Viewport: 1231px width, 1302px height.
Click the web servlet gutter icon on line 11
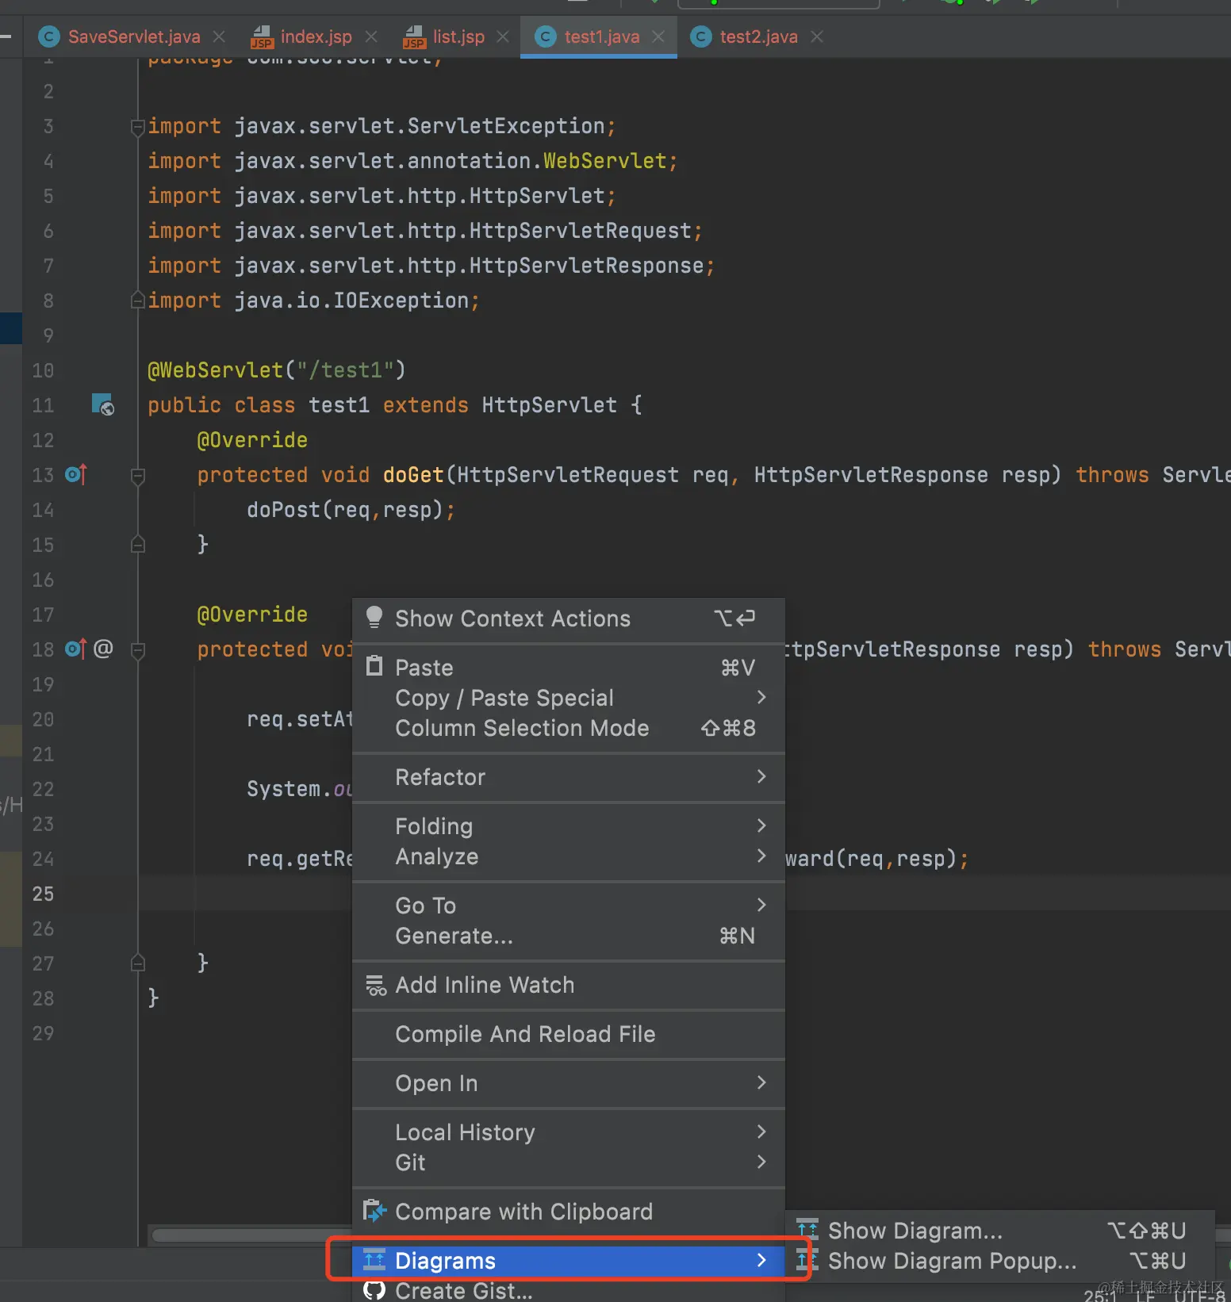pos(103,404)
